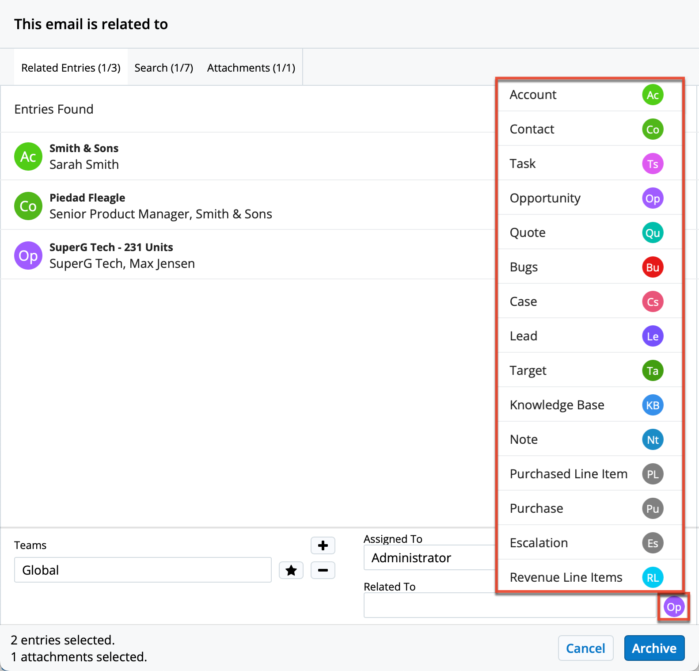This screenshot has width=699, height=671.
Task: Switch to the Related Entries (1/3) tab
Action: (x=71, y=68)
